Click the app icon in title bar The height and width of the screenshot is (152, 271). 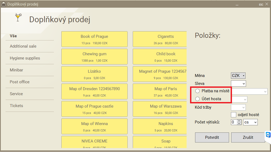[3, 4]
